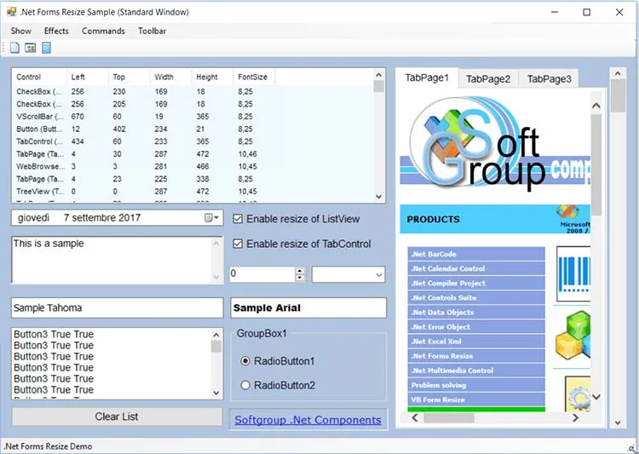Click the Sample Tahoma text field
639x454 pixels.
(117, 307)
